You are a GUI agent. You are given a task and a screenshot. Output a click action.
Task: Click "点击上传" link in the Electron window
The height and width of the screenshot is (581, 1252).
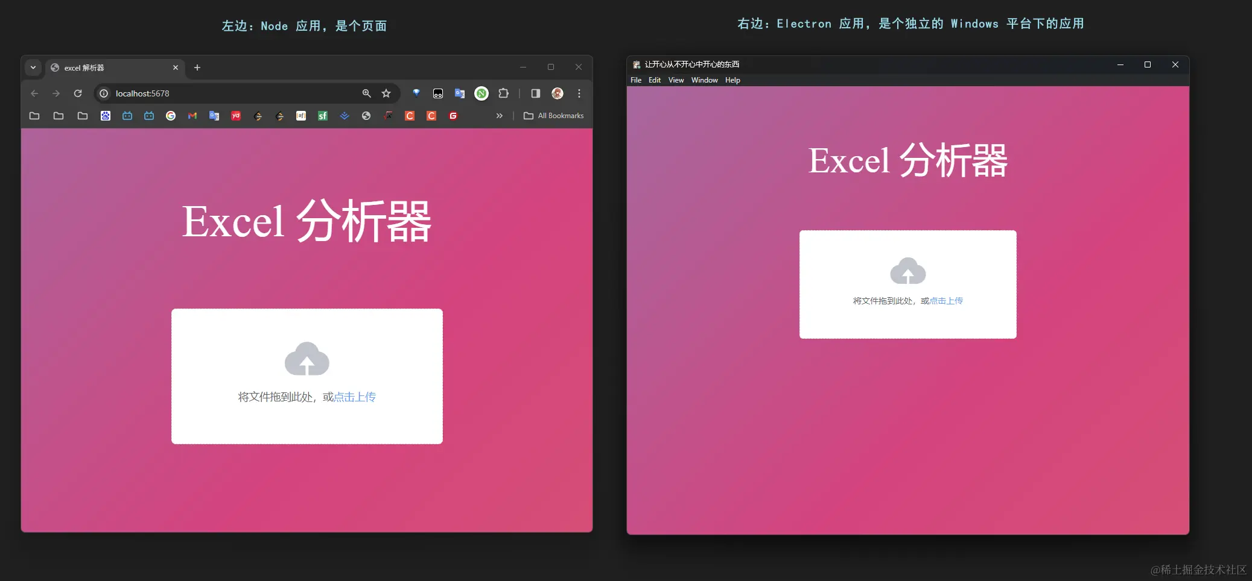point(946,301)
